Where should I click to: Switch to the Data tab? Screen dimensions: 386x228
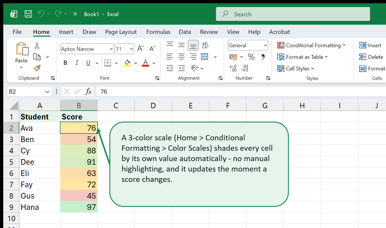pyautogui.click(x=185, y=32)
